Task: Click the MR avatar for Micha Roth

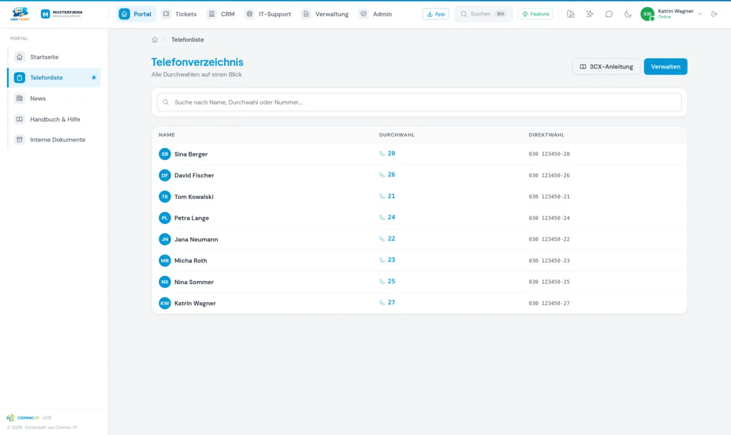Action: [x=165, y=260]
